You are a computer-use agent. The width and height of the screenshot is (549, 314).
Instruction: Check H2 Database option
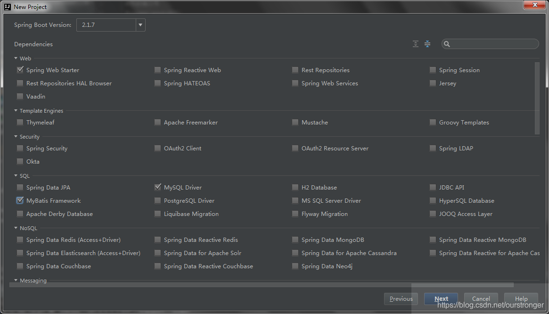coord(295,188)
